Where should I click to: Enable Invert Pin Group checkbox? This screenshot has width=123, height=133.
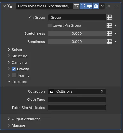tap(50, 25)
